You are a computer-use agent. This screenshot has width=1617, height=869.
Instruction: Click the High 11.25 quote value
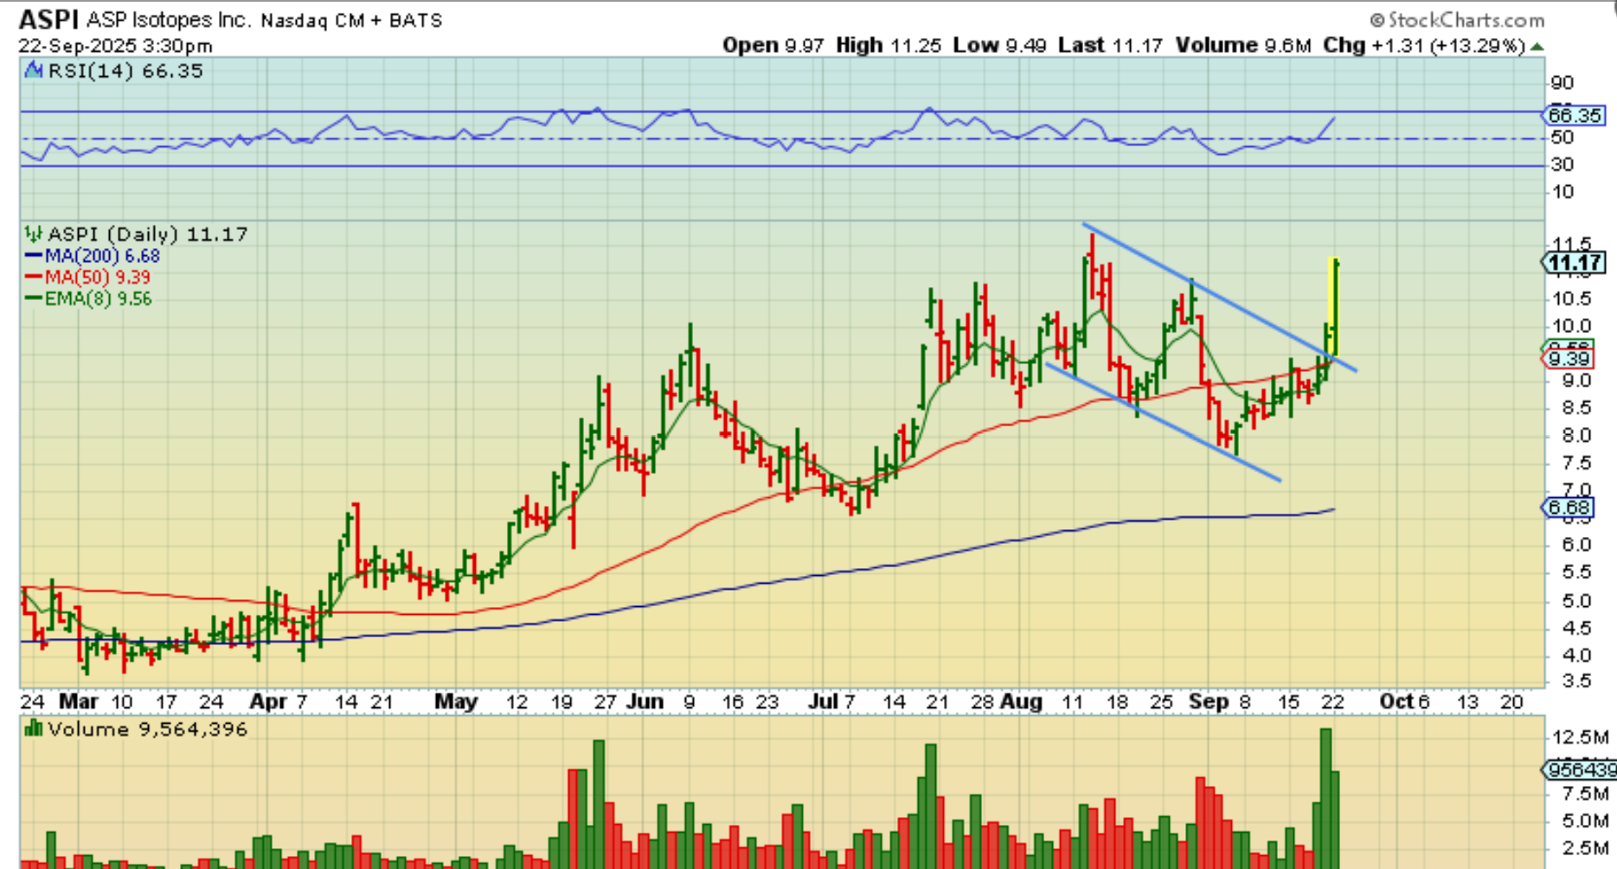[x=889, y=45]
